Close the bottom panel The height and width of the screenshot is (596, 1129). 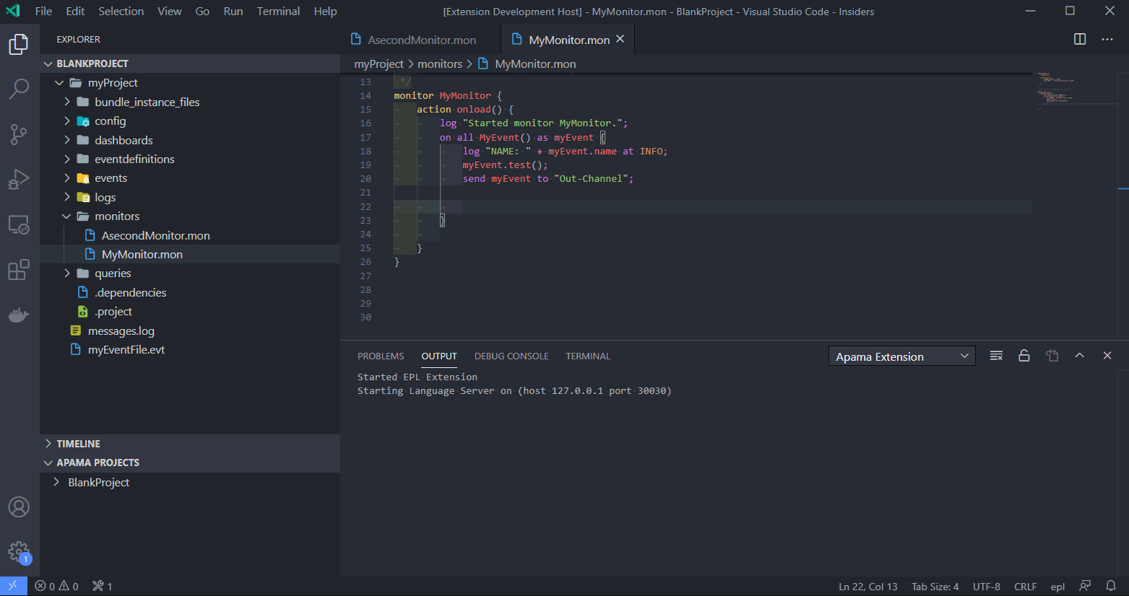[x=1107, y=356]
